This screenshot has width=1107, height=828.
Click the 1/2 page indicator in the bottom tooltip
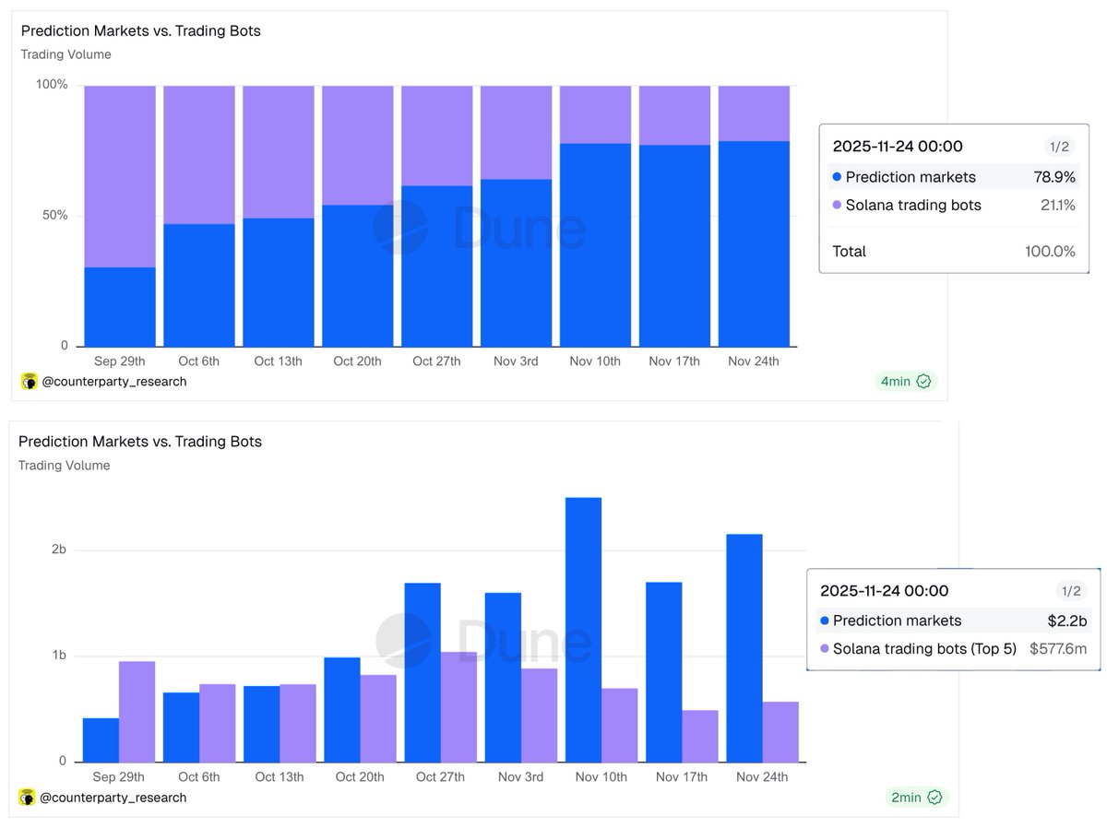pos(1070,591)
